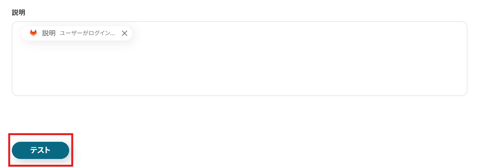
Task: Click the lower empty part of the description box
Action: tap(239, 80)
